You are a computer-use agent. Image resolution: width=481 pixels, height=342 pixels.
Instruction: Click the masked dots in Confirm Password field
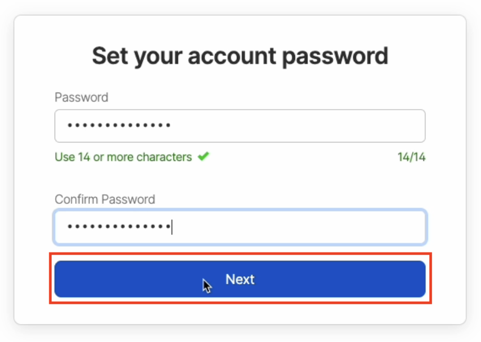118,227
